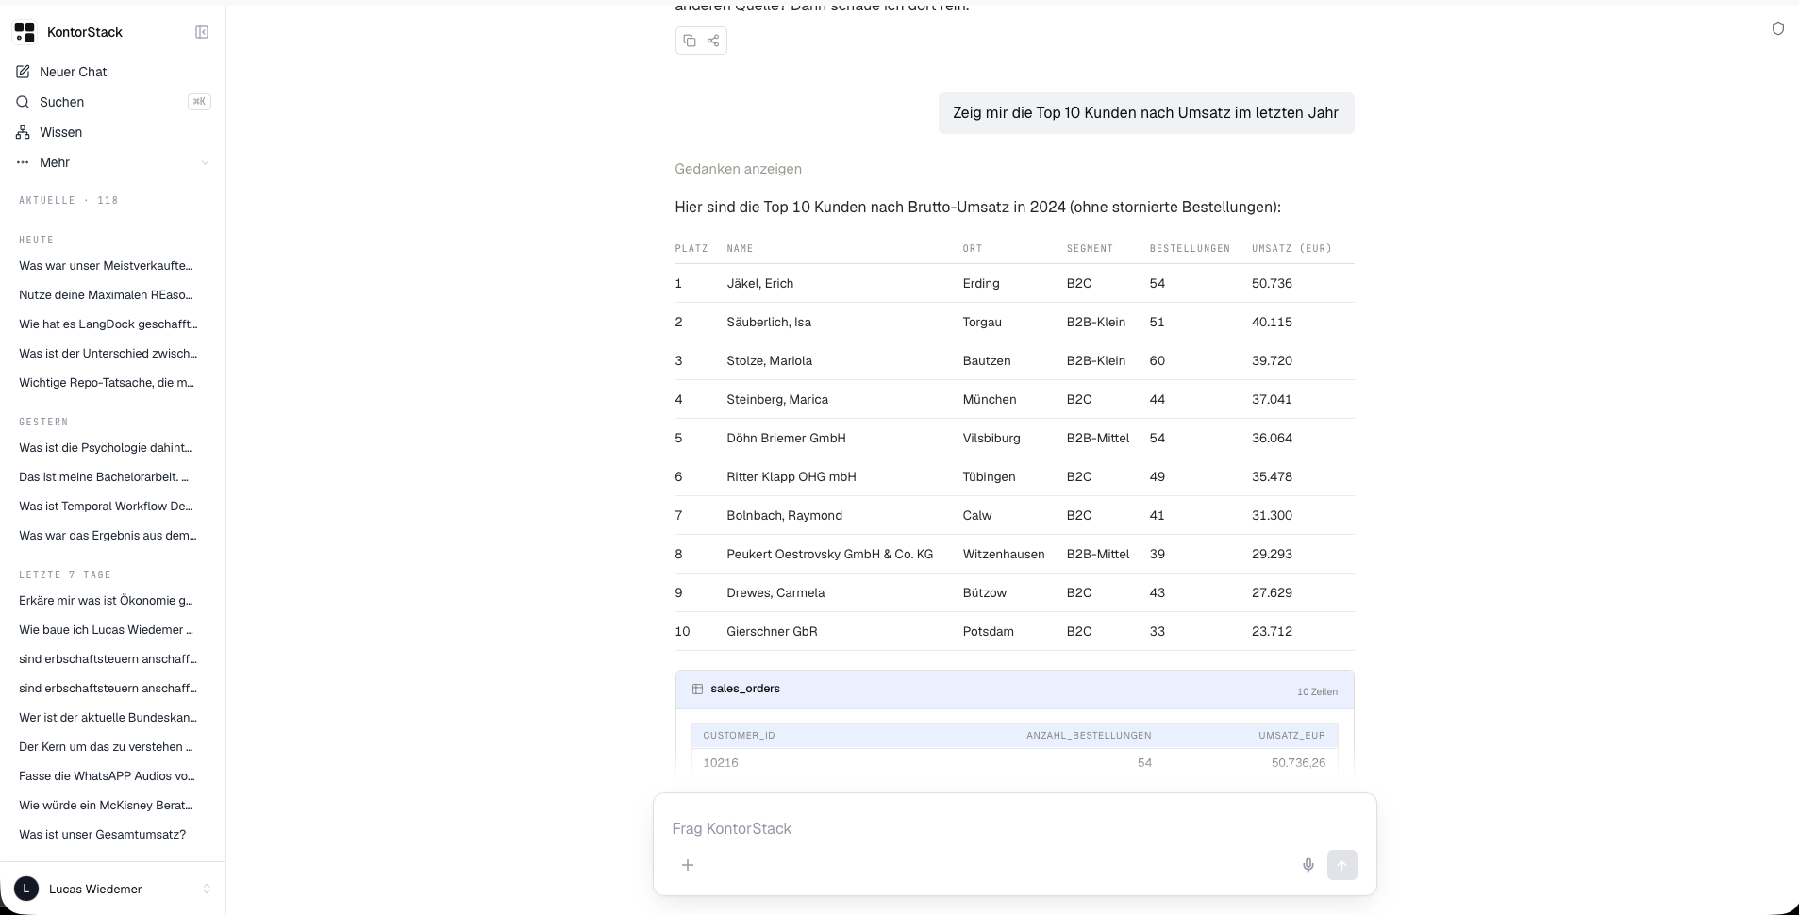1799x915 pixels.
Task: Click the Mehr three-dots icon
Action: coord(23,162)
